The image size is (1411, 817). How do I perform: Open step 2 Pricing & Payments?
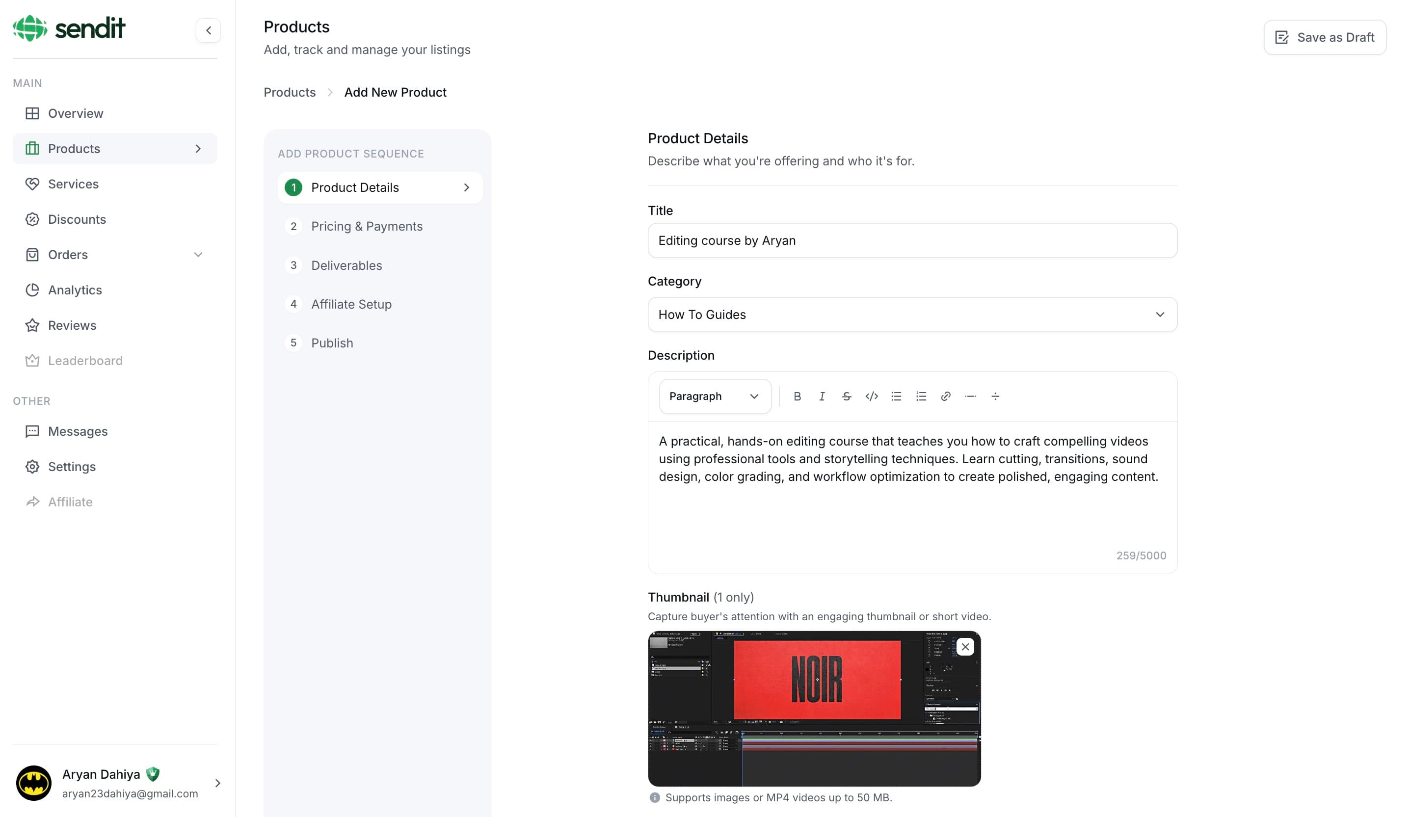(380, 226)
